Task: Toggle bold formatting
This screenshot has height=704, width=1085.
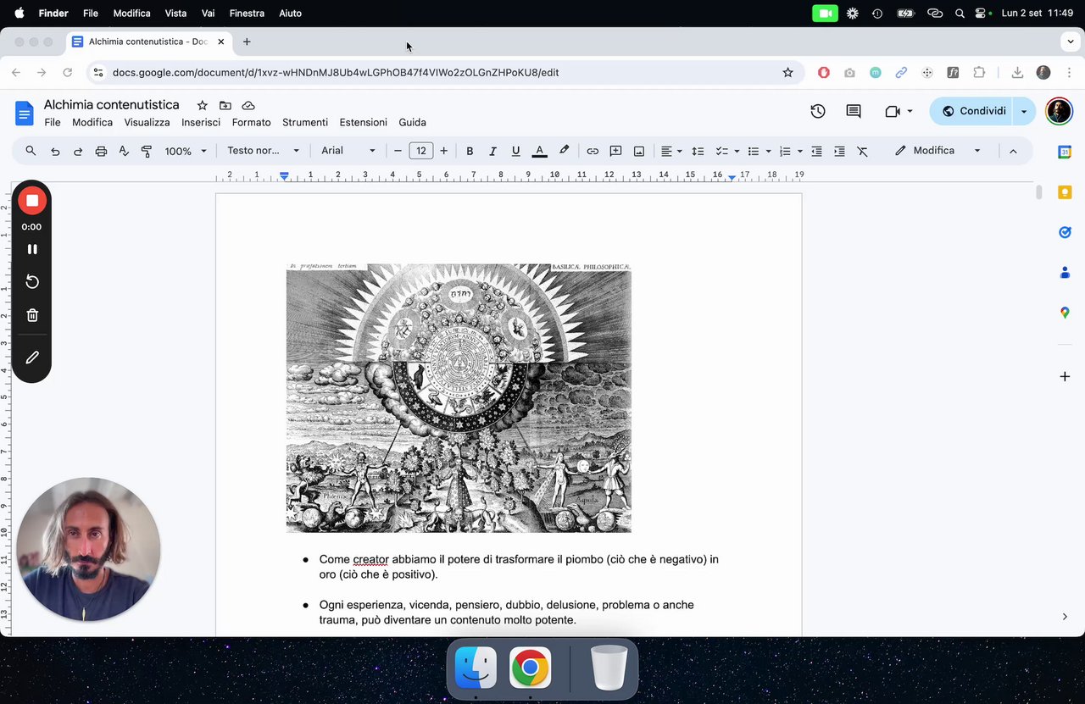Action: tap(470, 151)
